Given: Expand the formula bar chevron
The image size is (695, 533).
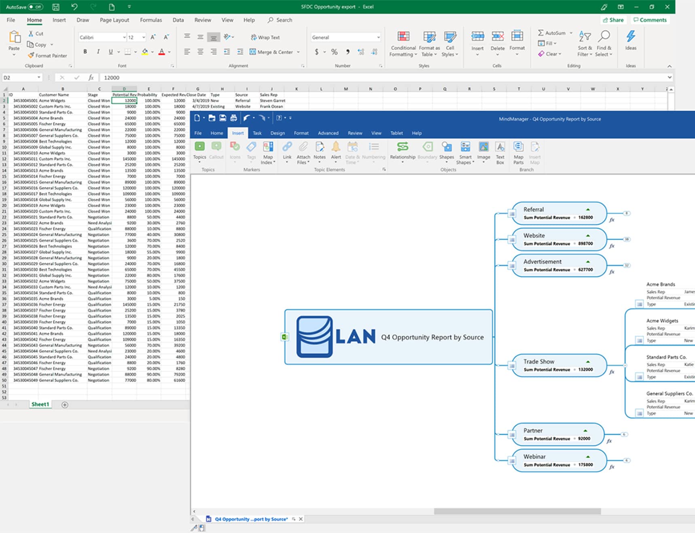Looking at the screenshot, I should [670, 77].
